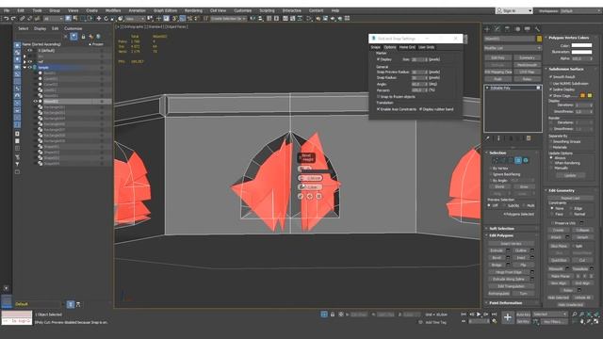The image size is (603, 339).
Task: Select Vertex sub-object level
Action: pyautogui.click(x=496, y=160)
